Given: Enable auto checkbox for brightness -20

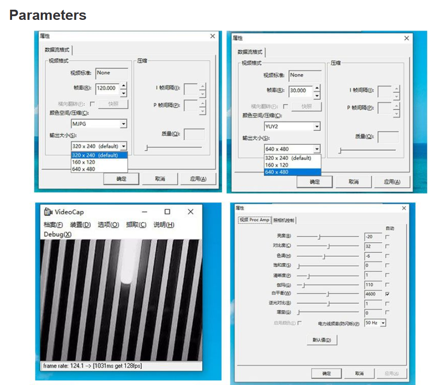Looking at the screenshot, I should tap(387, 237).
